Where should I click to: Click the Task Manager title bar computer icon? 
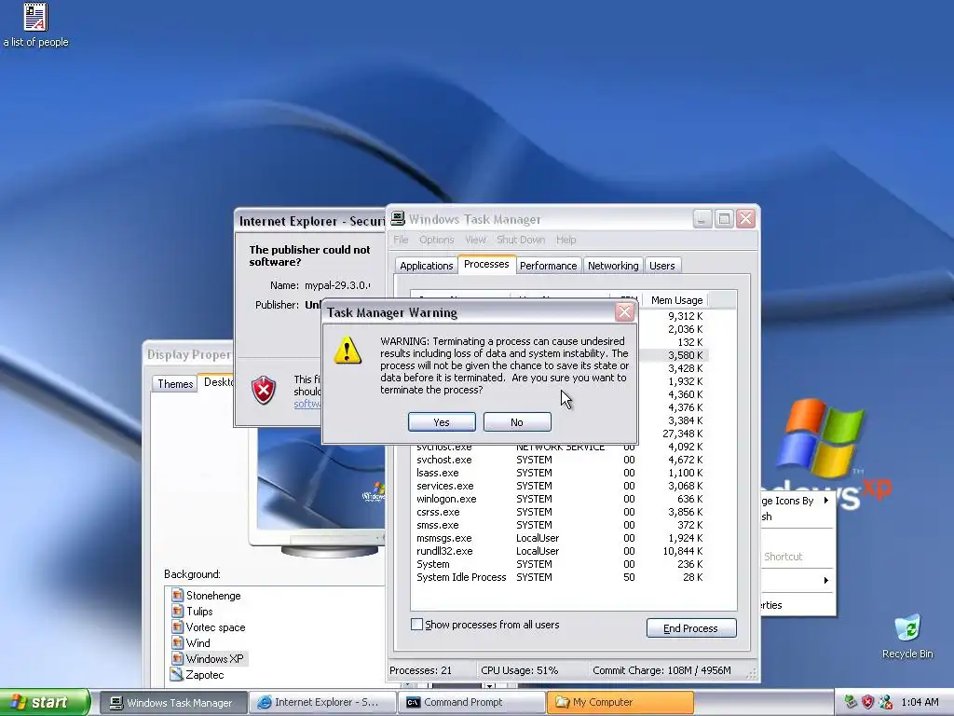coord(398,218)
